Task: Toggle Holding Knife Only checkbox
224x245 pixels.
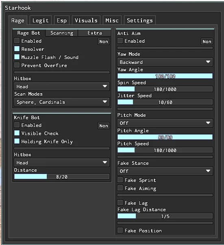Action: (x=17, y=141)
